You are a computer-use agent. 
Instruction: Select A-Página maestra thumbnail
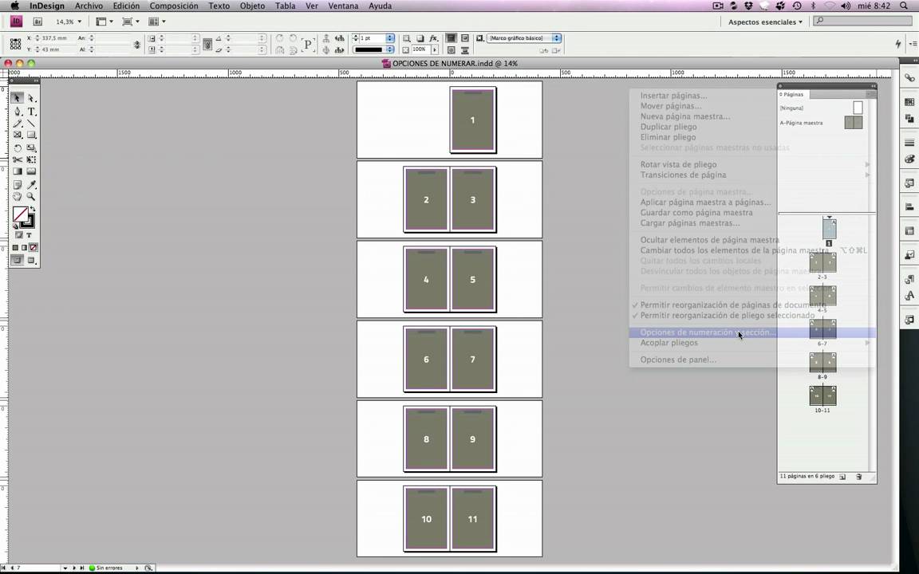(854, 123)
